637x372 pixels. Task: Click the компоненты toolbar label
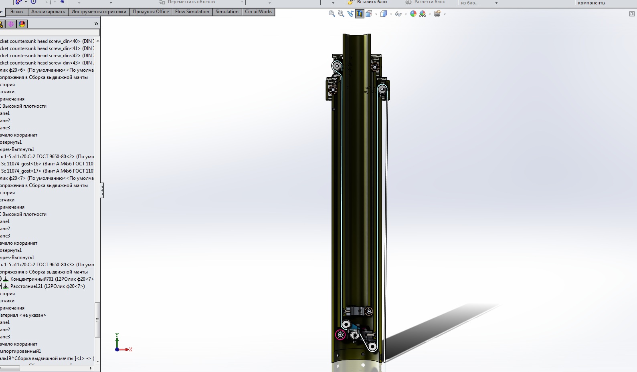coord(592,3)
